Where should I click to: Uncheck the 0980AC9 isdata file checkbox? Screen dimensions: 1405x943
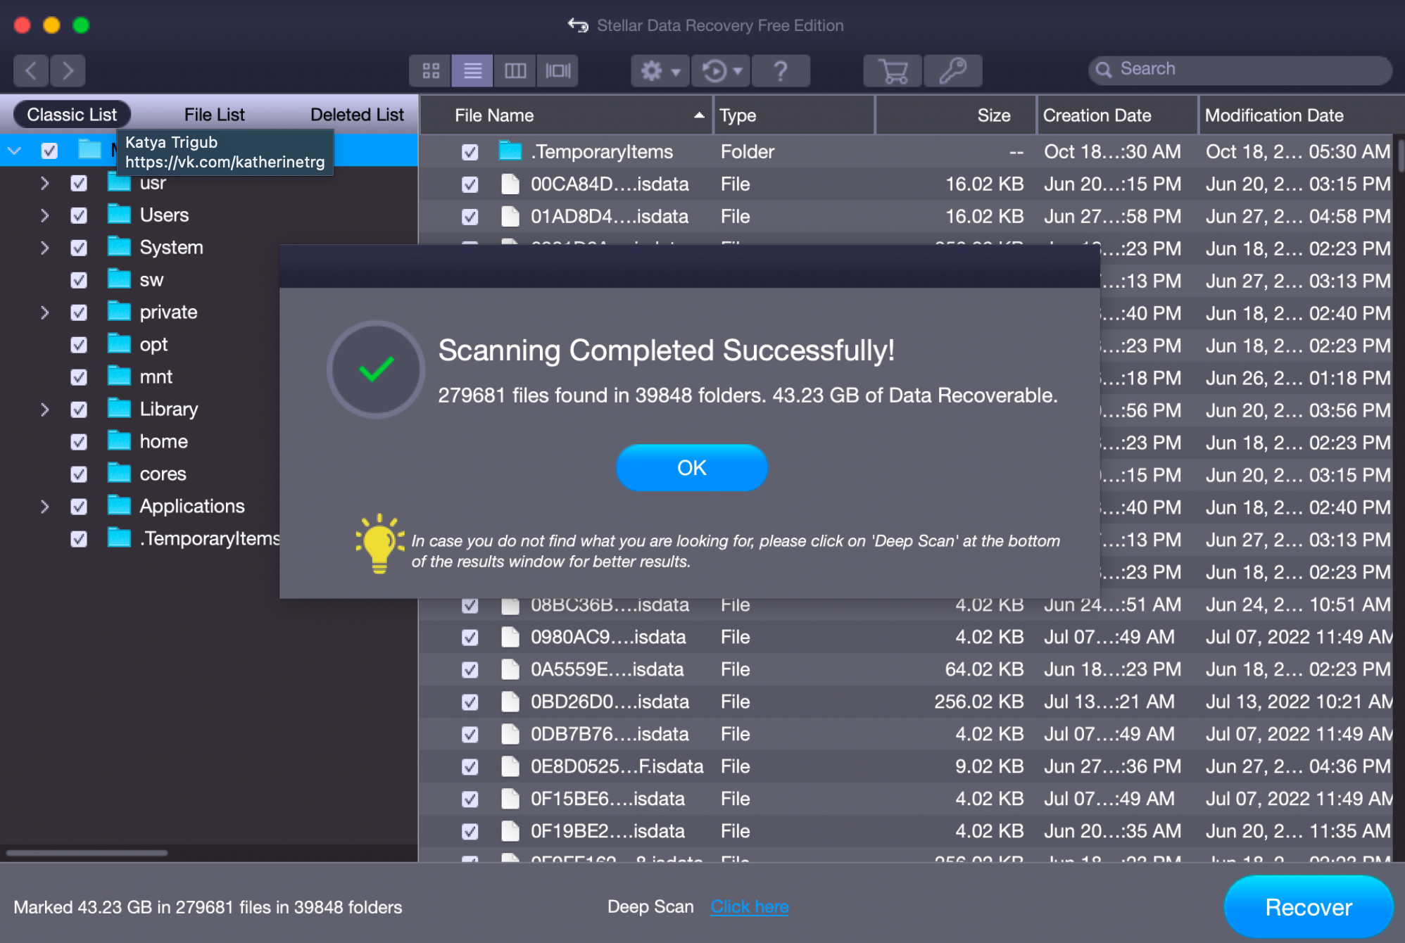tap(470, 638)
